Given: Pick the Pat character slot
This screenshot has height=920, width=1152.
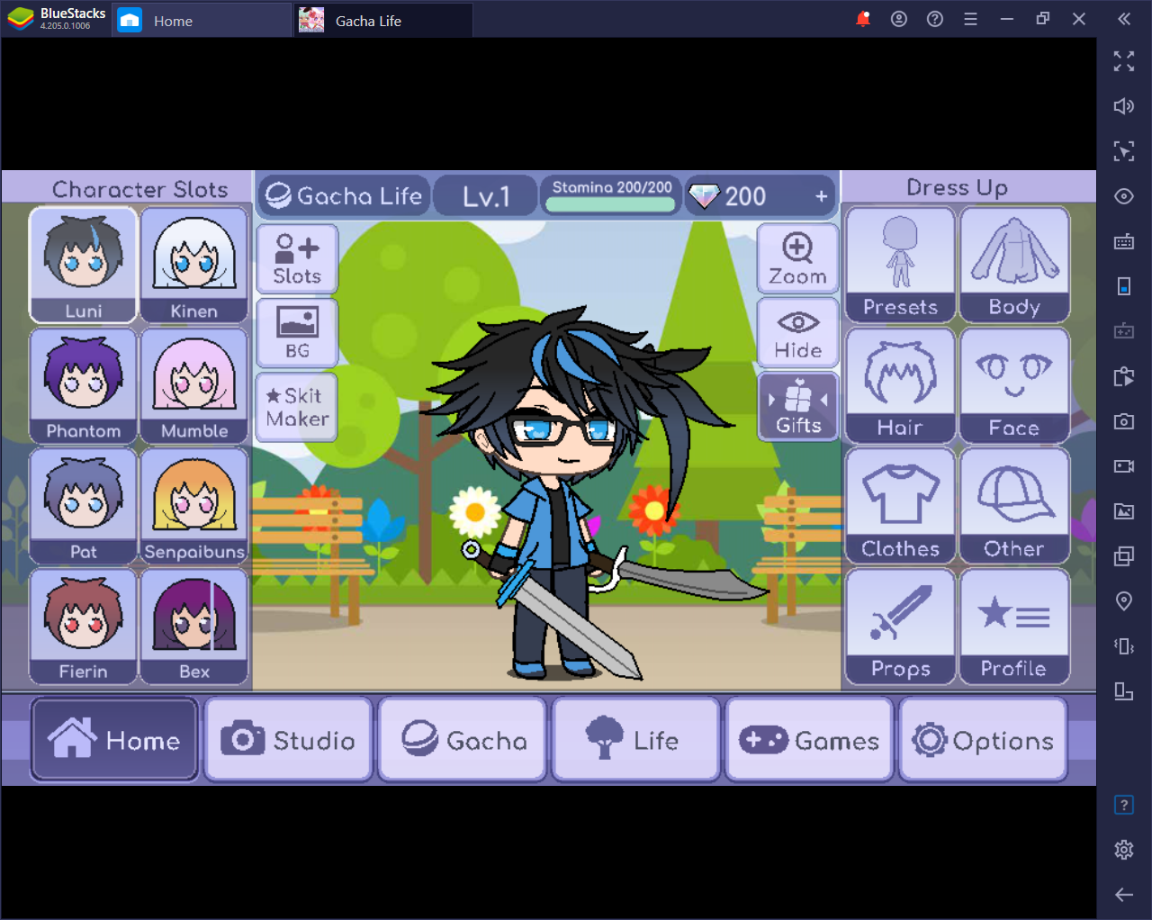Looking at the screenshot, I should 83,506.
